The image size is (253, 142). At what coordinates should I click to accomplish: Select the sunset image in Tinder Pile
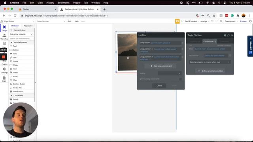pyautogui.click(x=127, y=52)
